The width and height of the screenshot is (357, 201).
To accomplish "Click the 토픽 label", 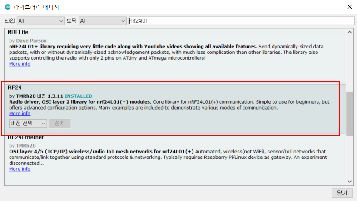I will (71, 21).
